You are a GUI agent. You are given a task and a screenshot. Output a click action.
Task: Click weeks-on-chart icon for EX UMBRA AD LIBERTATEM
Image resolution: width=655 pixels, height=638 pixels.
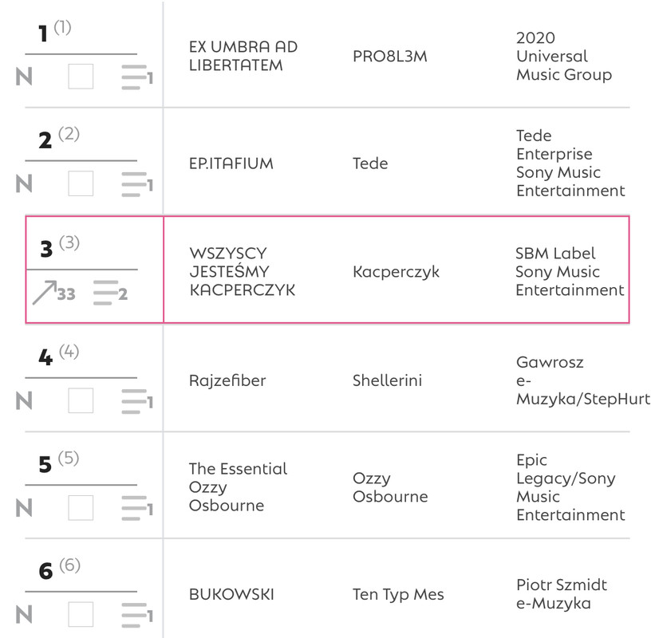tap(137, 77)
